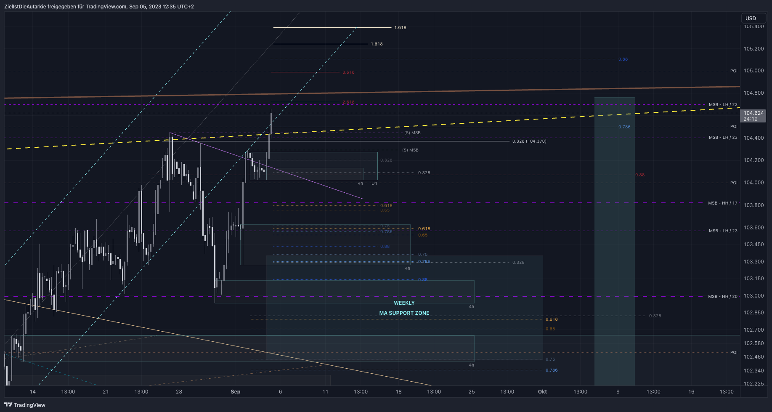Click the 102.580 price axis label

(753, 343)
